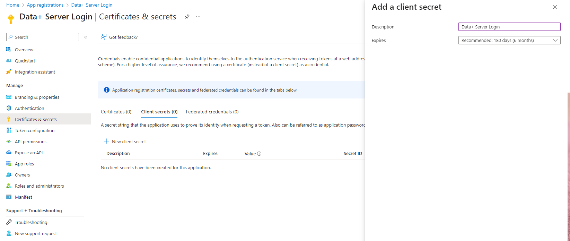Open the Federated credentials (0) tab

[x=212, y=112]
